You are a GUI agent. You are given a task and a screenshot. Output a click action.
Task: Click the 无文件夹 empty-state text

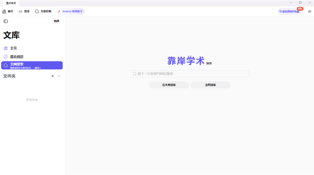(32, 100)
